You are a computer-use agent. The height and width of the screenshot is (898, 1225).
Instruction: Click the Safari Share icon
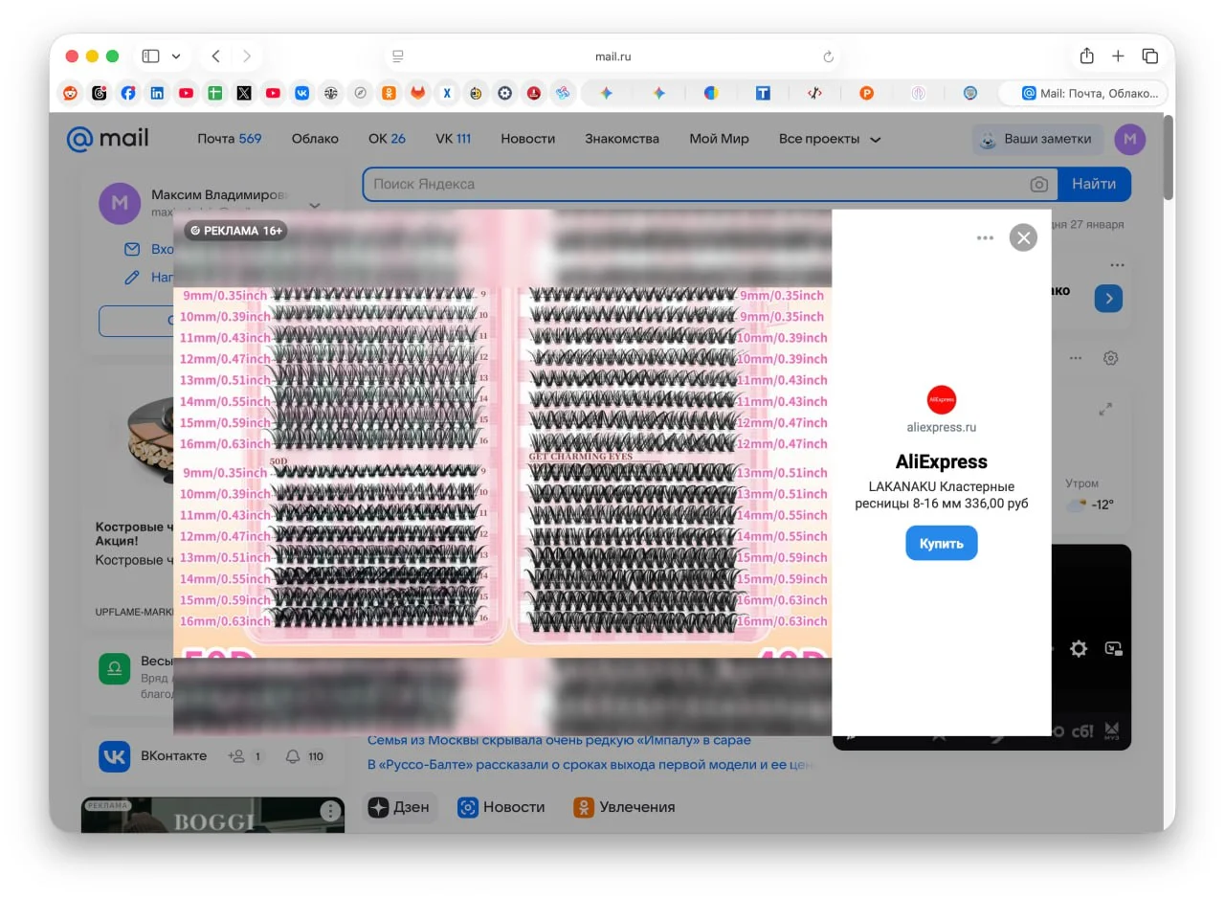tap(1086, 56)
